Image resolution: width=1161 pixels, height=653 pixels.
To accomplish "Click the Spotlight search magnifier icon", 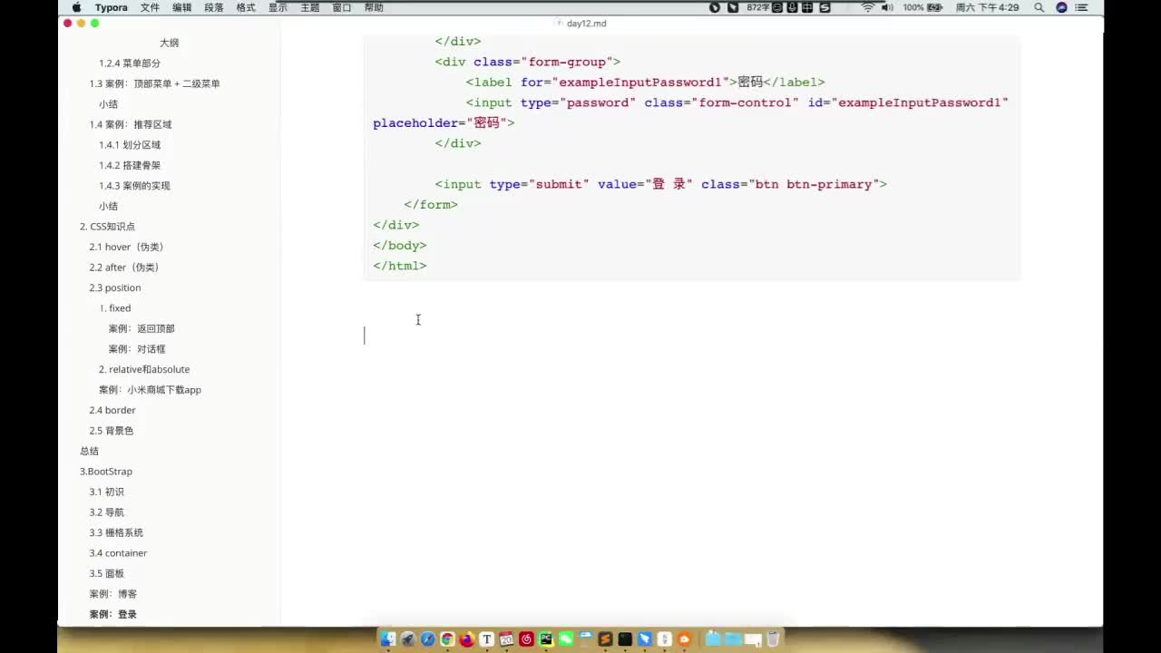I will [x=1039, y=7].
